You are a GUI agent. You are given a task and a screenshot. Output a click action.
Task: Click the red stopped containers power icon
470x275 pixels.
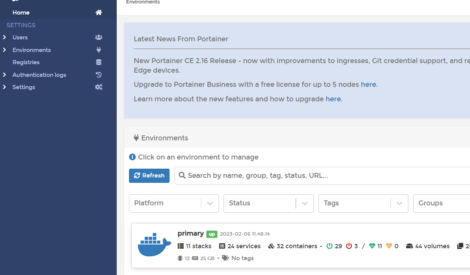349,246
